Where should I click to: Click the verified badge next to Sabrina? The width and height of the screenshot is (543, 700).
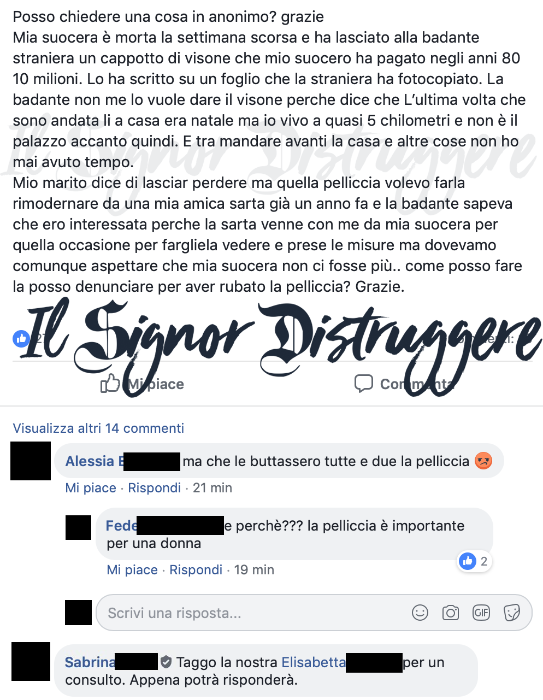pyautogui.click(x=166, y=662)
